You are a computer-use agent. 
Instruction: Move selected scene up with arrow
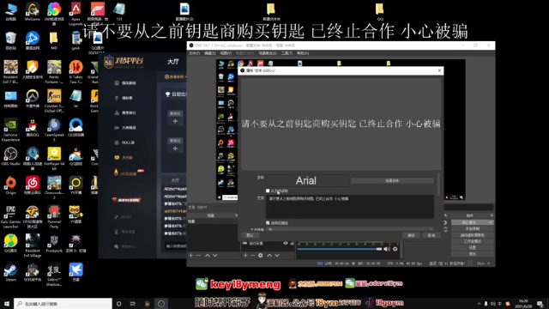(208, 256)
